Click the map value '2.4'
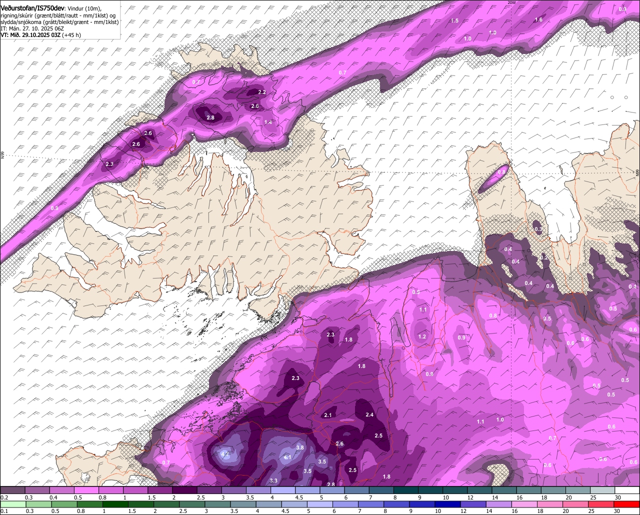 coord(370,415)
